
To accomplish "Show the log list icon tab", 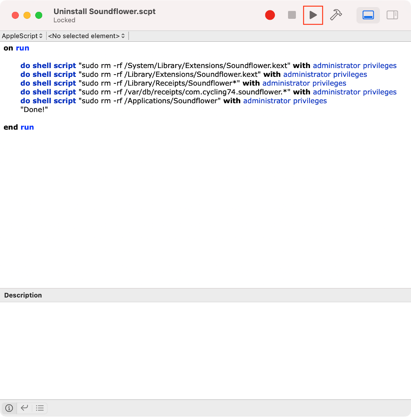I will (x=40, y=408).
